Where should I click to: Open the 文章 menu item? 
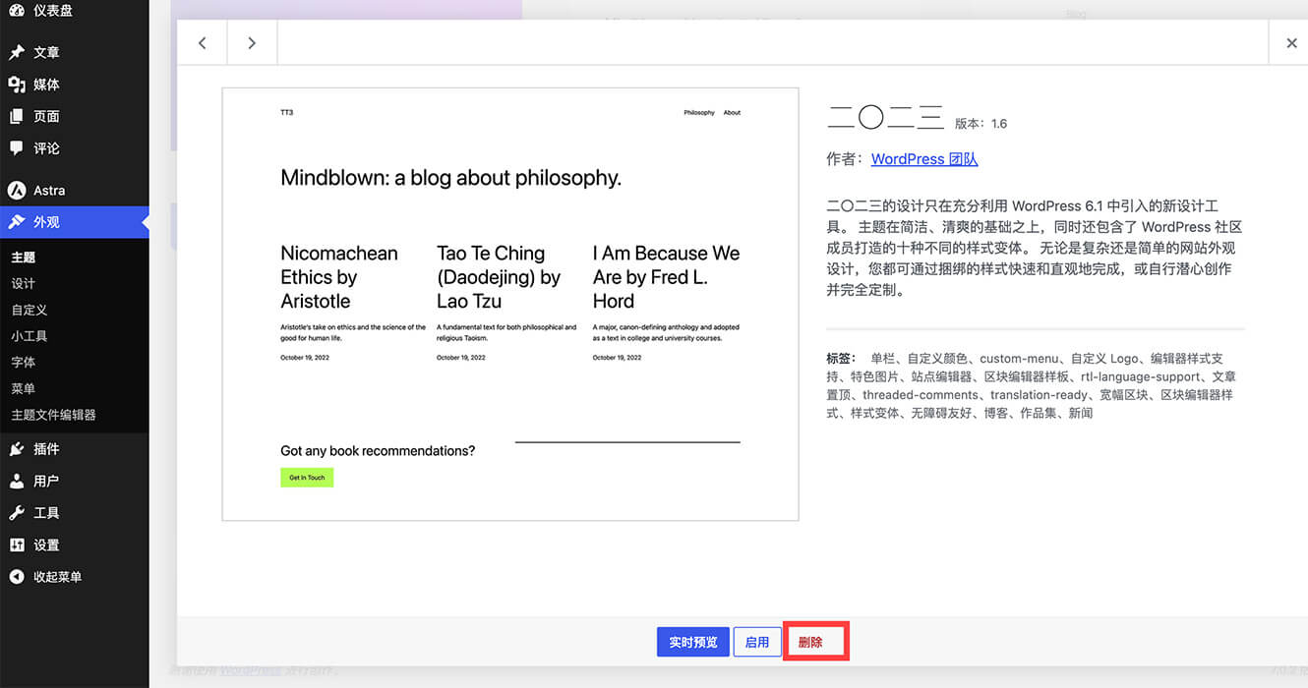coord(75,52)
